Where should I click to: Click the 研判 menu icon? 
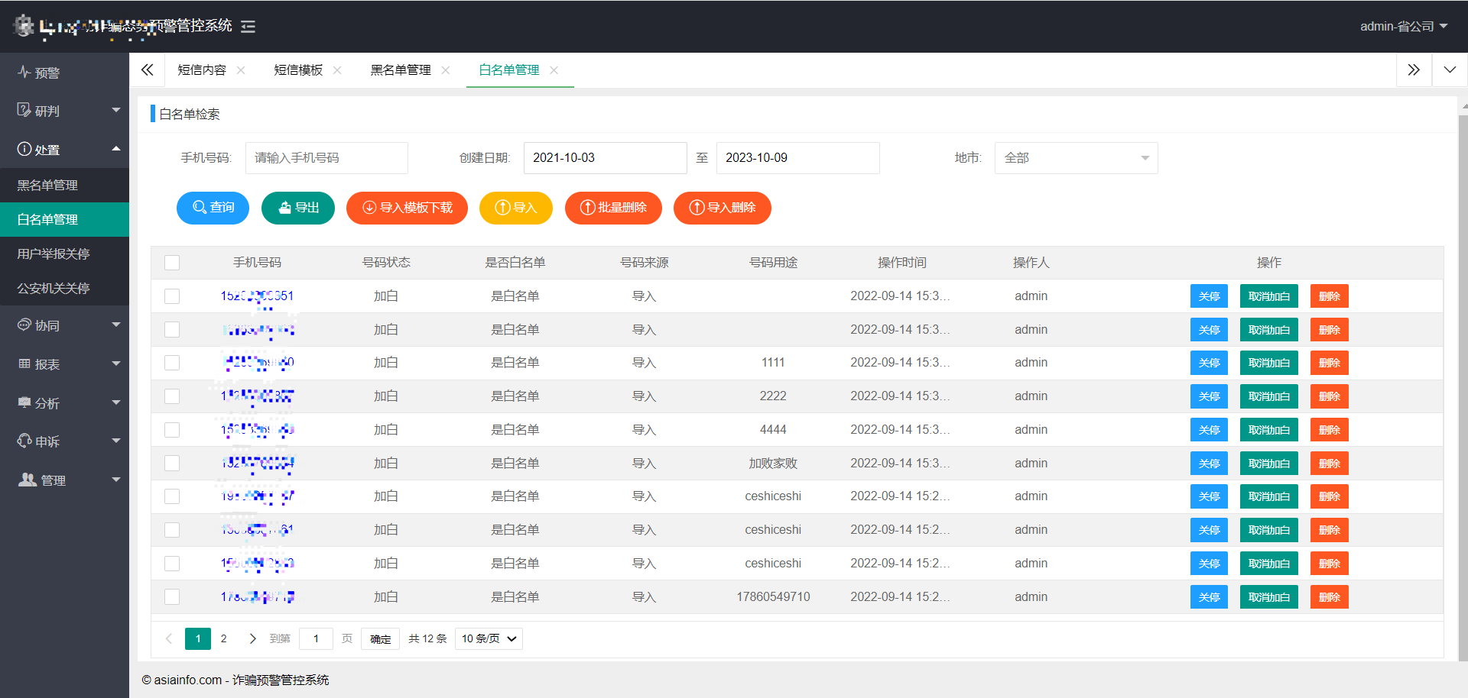click(x=24, y=111)
